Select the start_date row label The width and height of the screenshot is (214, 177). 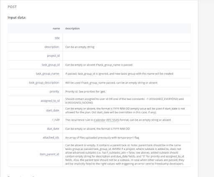tap(53, 110)
